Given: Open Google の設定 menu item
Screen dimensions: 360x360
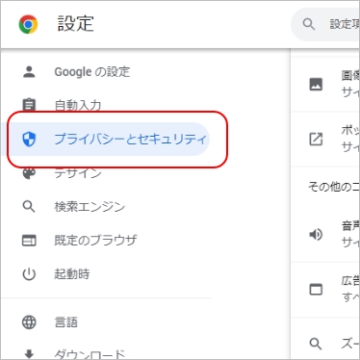Looking at the screenshot, I should coord(92,72).
